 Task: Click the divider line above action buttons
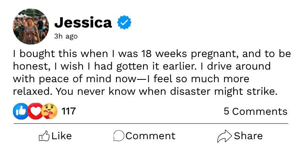coord(151,123)
